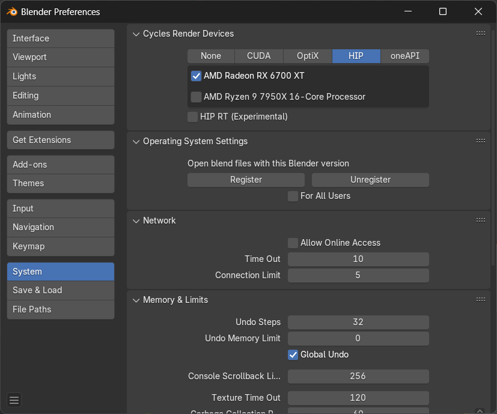Grab the Memory & Limits panel drag handle
The image size is (497, 414).
pos(481,299)
